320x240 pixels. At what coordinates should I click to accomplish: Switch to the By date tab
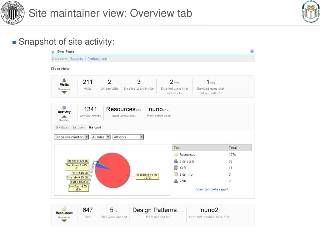(62, 127)
